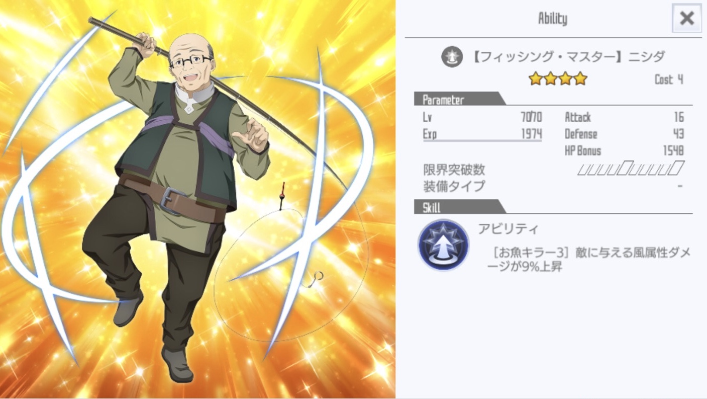Tap the 装備タイプ row
This screenshot has width=707, height=399.
(x=553, y=186)
